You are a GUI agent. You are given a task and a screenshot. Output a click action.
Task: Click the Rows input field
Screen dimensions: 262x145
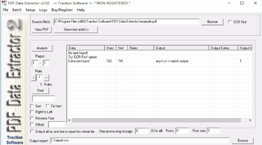click(x=182, y=131)
